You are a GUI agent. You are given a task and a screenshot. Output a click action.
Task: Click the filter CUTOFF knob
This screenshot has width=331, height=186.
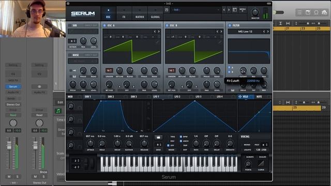pos(243,70)
